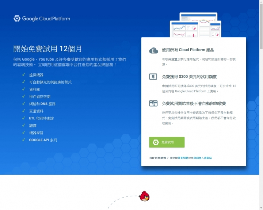
Task: Click the Google Cloud Platform hexagon logo icon
Action: click(x=17, y=19)
